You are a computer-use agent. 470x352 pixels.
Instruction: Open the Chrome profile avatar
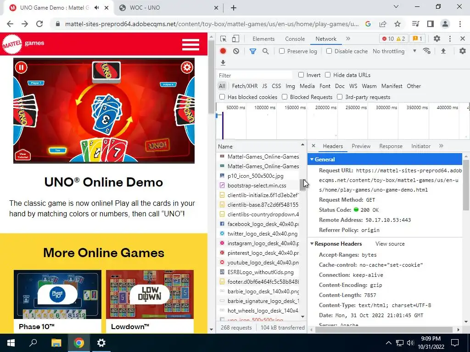pos(445,24)
